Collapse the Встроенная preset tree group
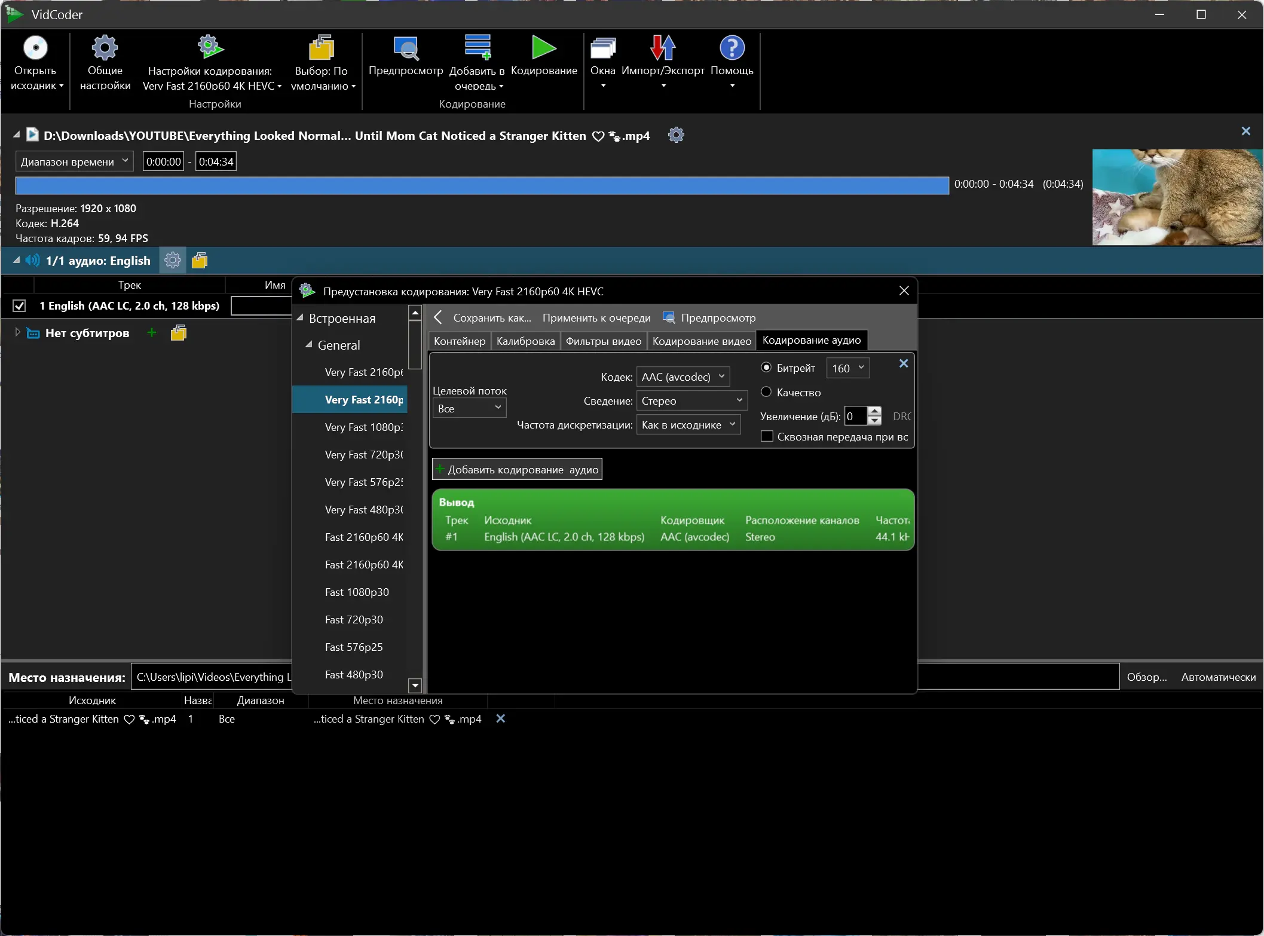The width and height of the screenshot is (1264, 936). (300, 318)
